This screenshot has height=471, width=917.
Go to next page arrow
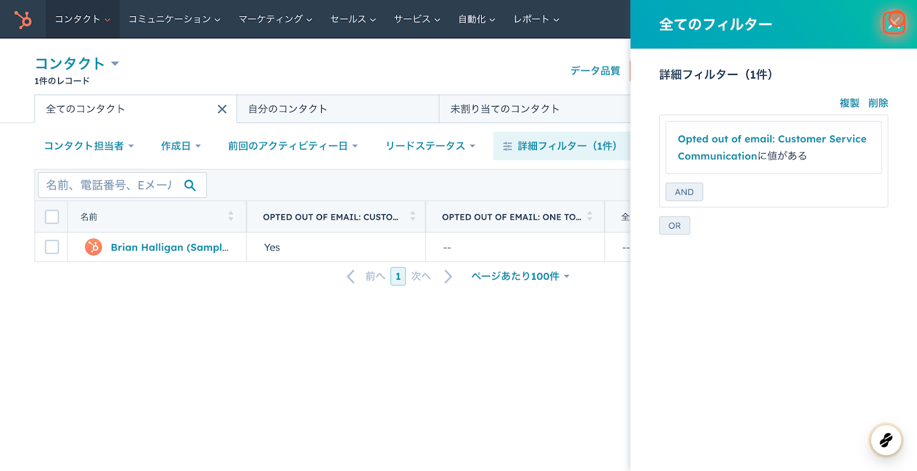coord(448,276)
